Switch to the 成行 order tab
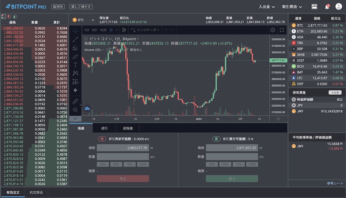 coord(104,128)
